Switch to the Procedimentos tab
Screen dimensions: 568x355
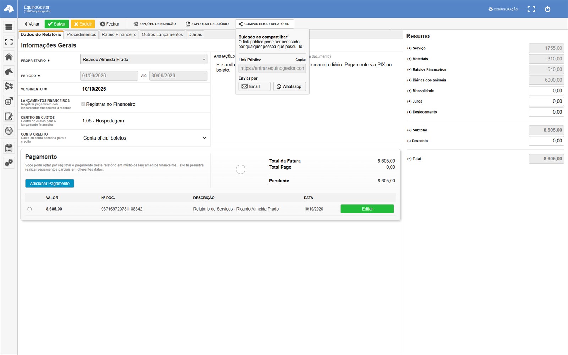(x=81, y=34)
